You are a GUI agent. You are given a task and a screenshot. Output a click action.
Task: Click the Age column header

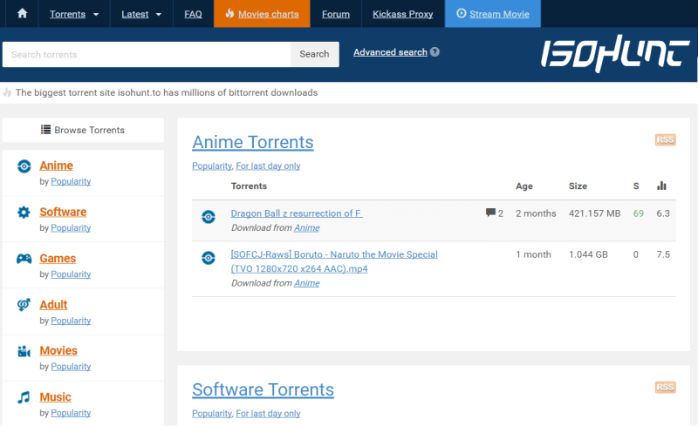click(x=524, y=186)
